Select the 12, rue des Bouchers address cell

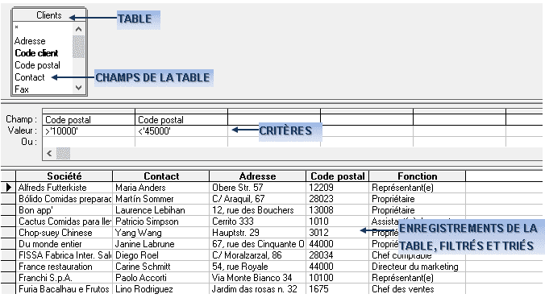(257, 210)
